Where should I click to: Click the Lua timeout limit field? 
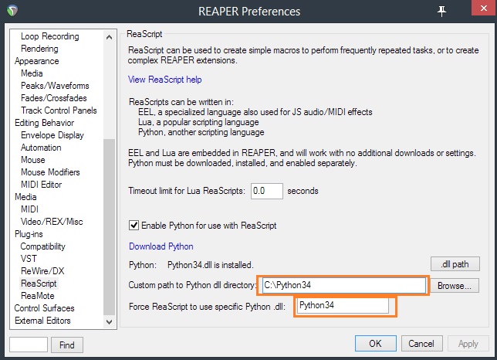267,191
